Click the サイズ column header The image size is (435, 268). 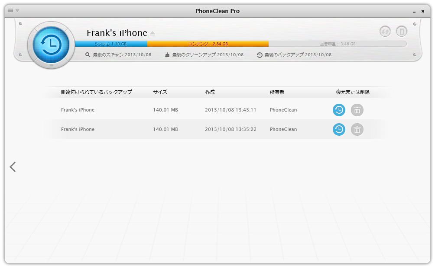pyautogui.click(x=160, y=92)
